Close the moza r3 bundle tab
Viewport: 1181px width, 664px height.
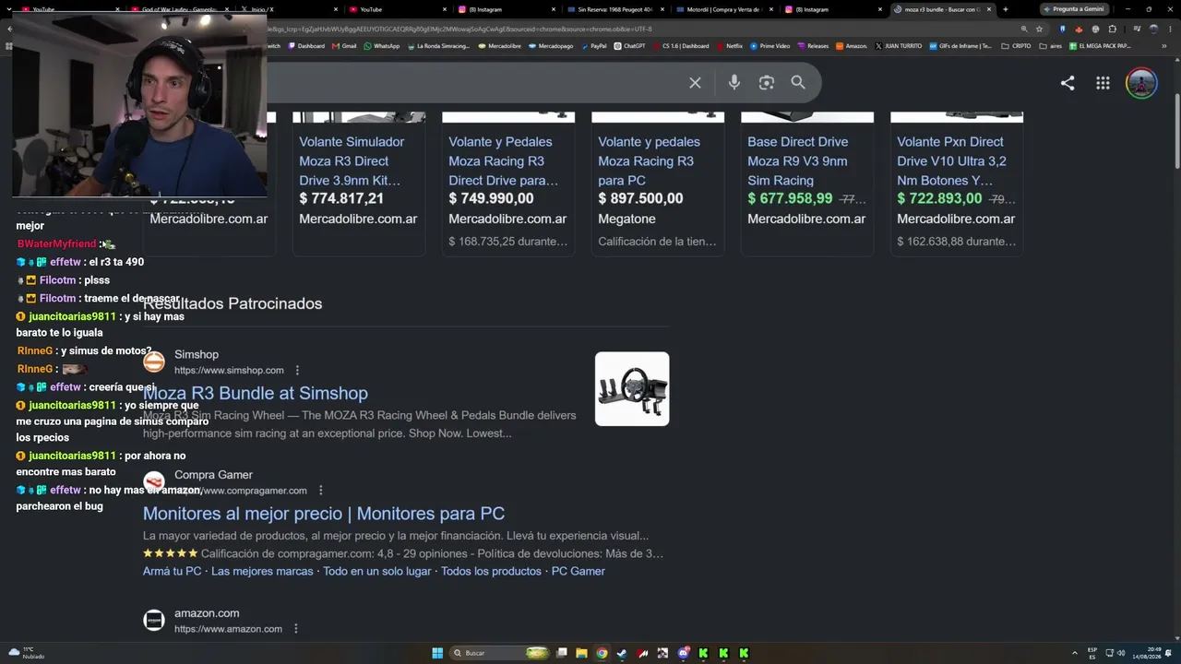989,9
